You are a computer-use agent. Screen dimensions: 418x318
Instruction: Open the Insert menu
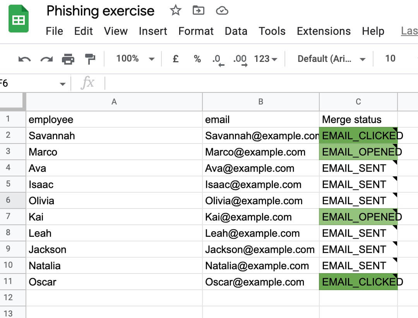[x=153, y=31]
